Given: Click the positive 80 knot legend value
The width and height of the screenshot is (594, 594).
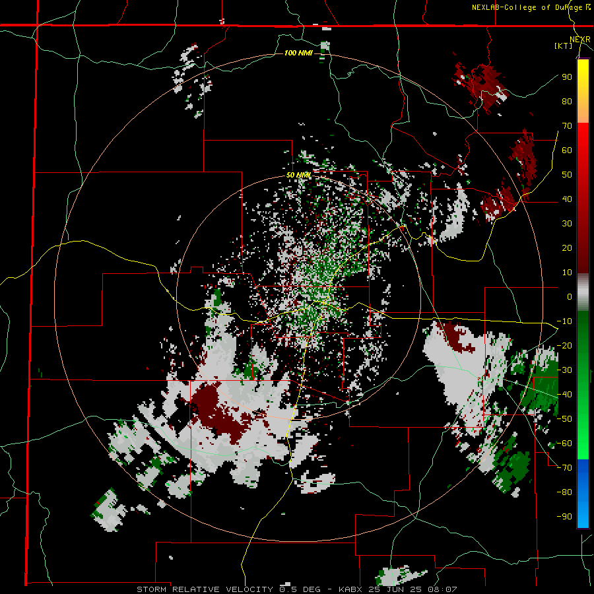Looking at the screenshot, I should coord(567,101).
